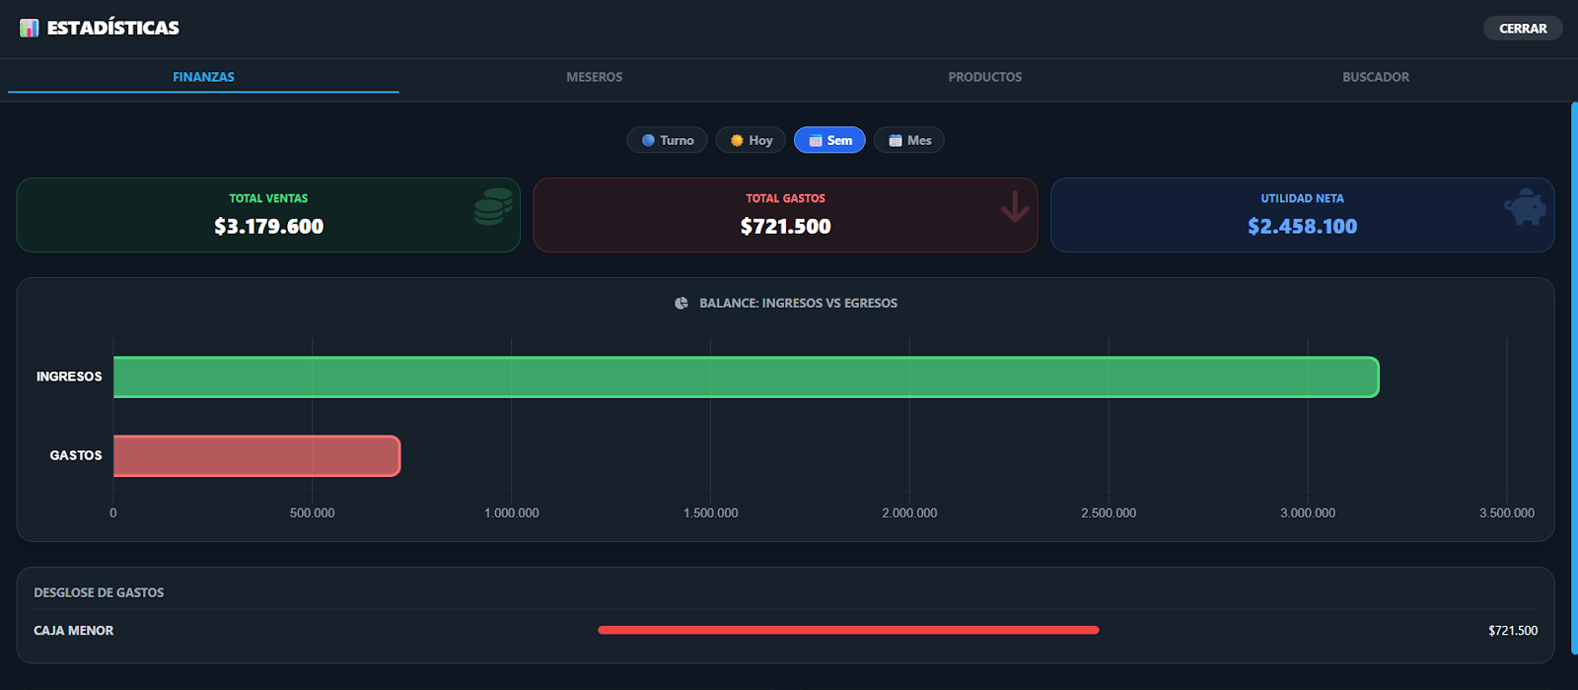Click the DESGLOSE DE GASTOS heading

[99, 592]
